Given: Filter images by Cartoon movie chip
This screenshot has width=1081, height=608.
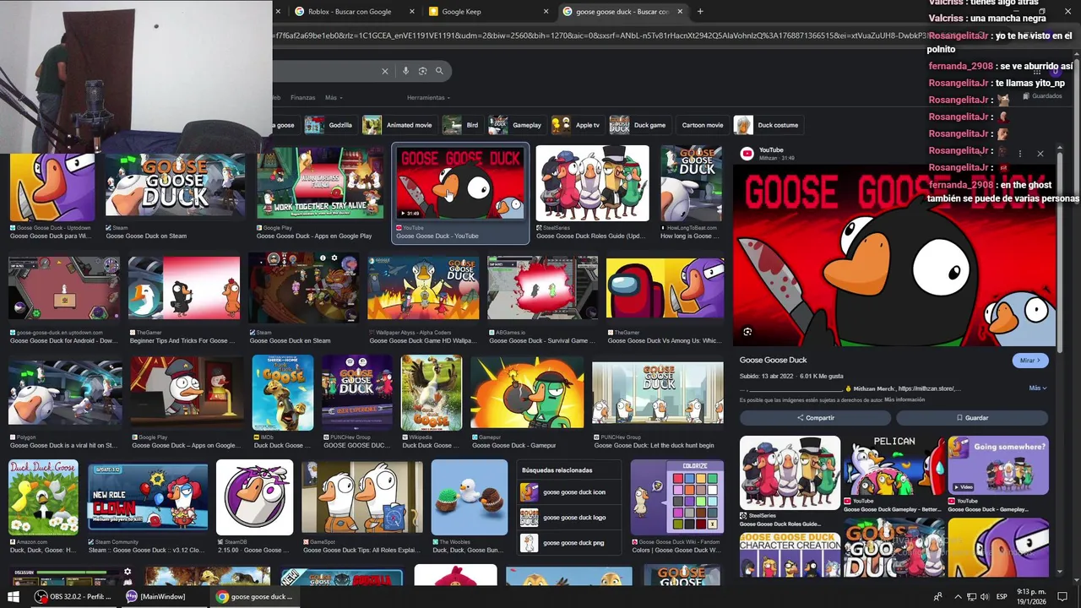Looking at the screenshot, I should [x=702, y=125].
